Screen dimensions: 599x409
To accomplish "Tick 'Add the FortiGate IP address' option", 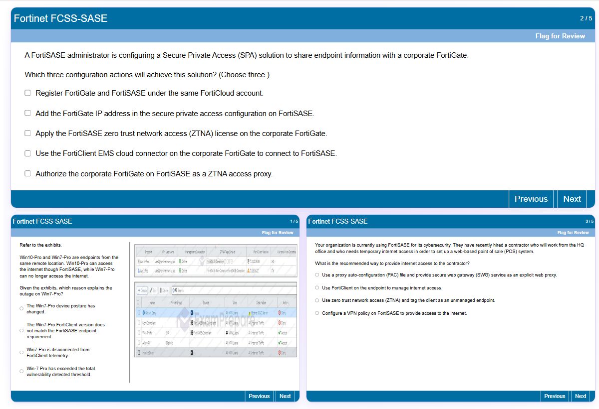I will (27, 113).
